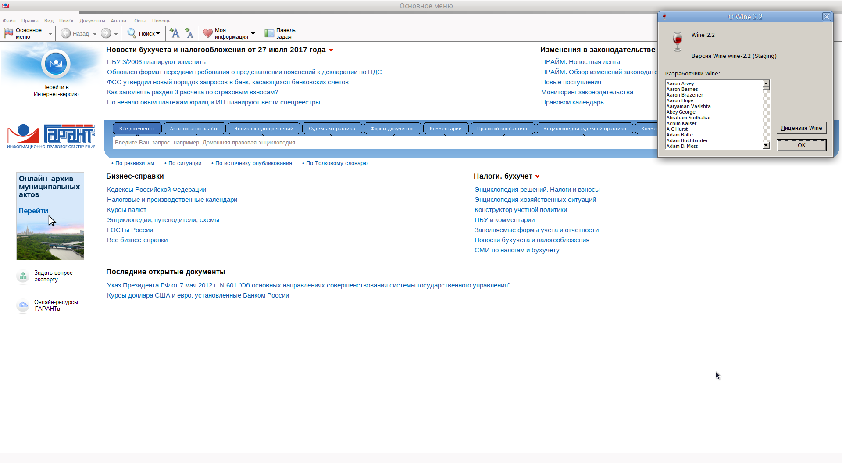Switch to Энциклопедия судебной практики tab
The image size is (842, 463).
[585, 129]
